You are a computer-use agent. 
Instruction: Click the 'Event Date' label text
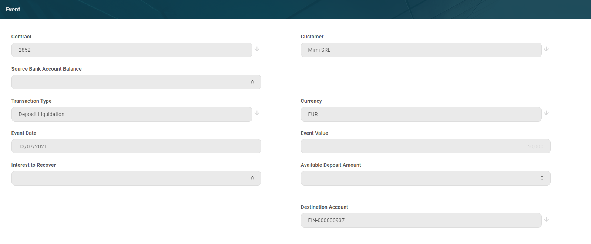pos(24,133)
